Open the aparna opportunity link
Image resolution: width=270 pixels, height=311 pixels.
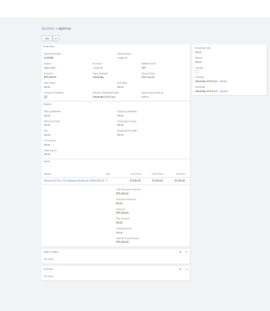coord(123,58)
